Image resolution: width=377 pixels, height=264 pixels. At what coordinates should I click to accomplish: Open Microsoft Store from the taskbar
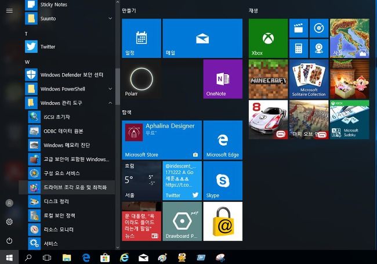coord(105,258)
